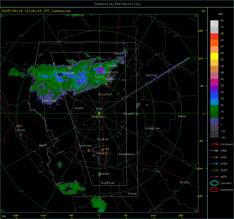
Task: Click the Vulcan label
Action: coord(132,193)
